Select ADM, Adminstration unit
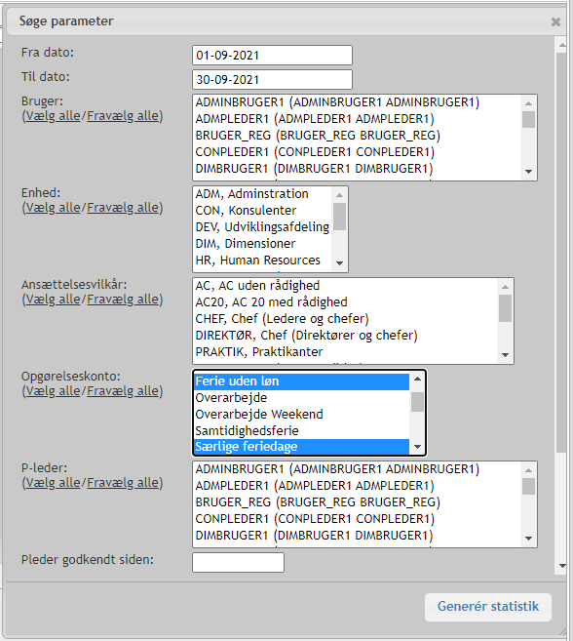 point(262,194)
